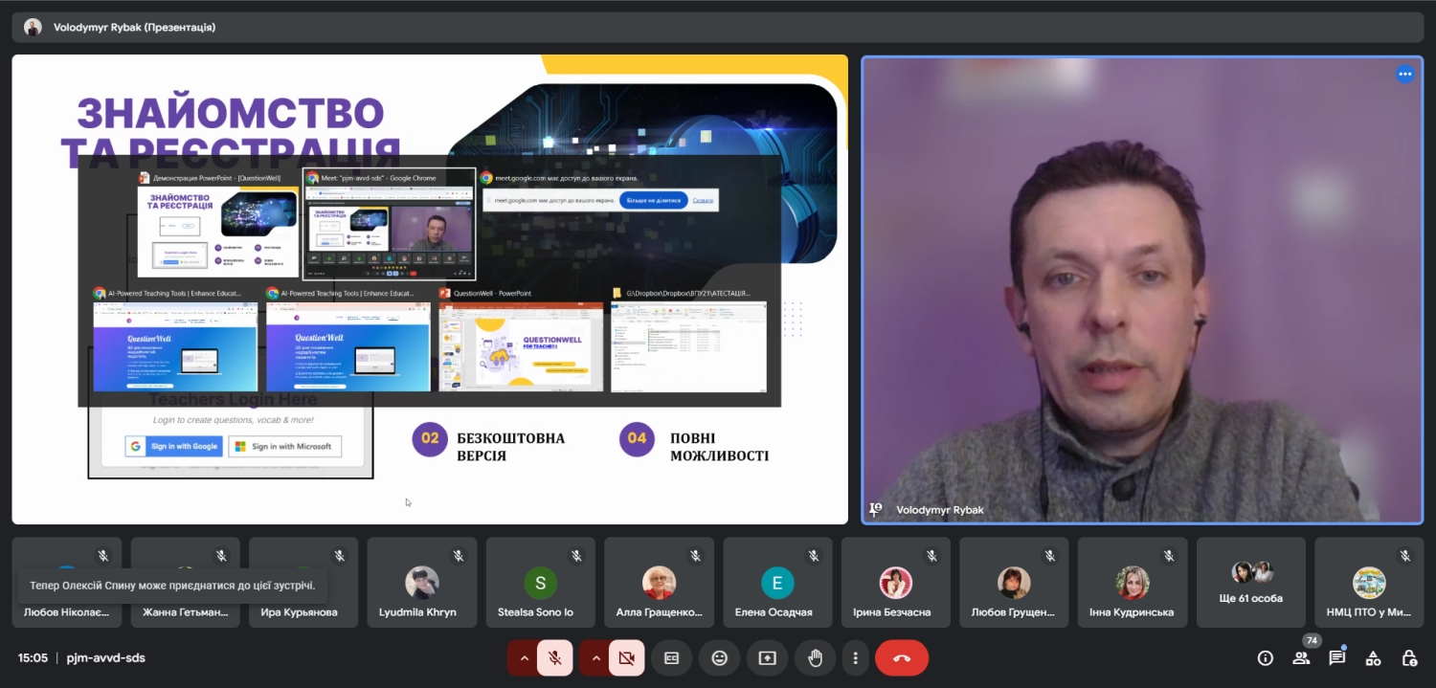This screenshot has height=688, width=1436.
Task: Click the muted mic icon on Інна Кудринська's tile
Action: (1168, 556)
